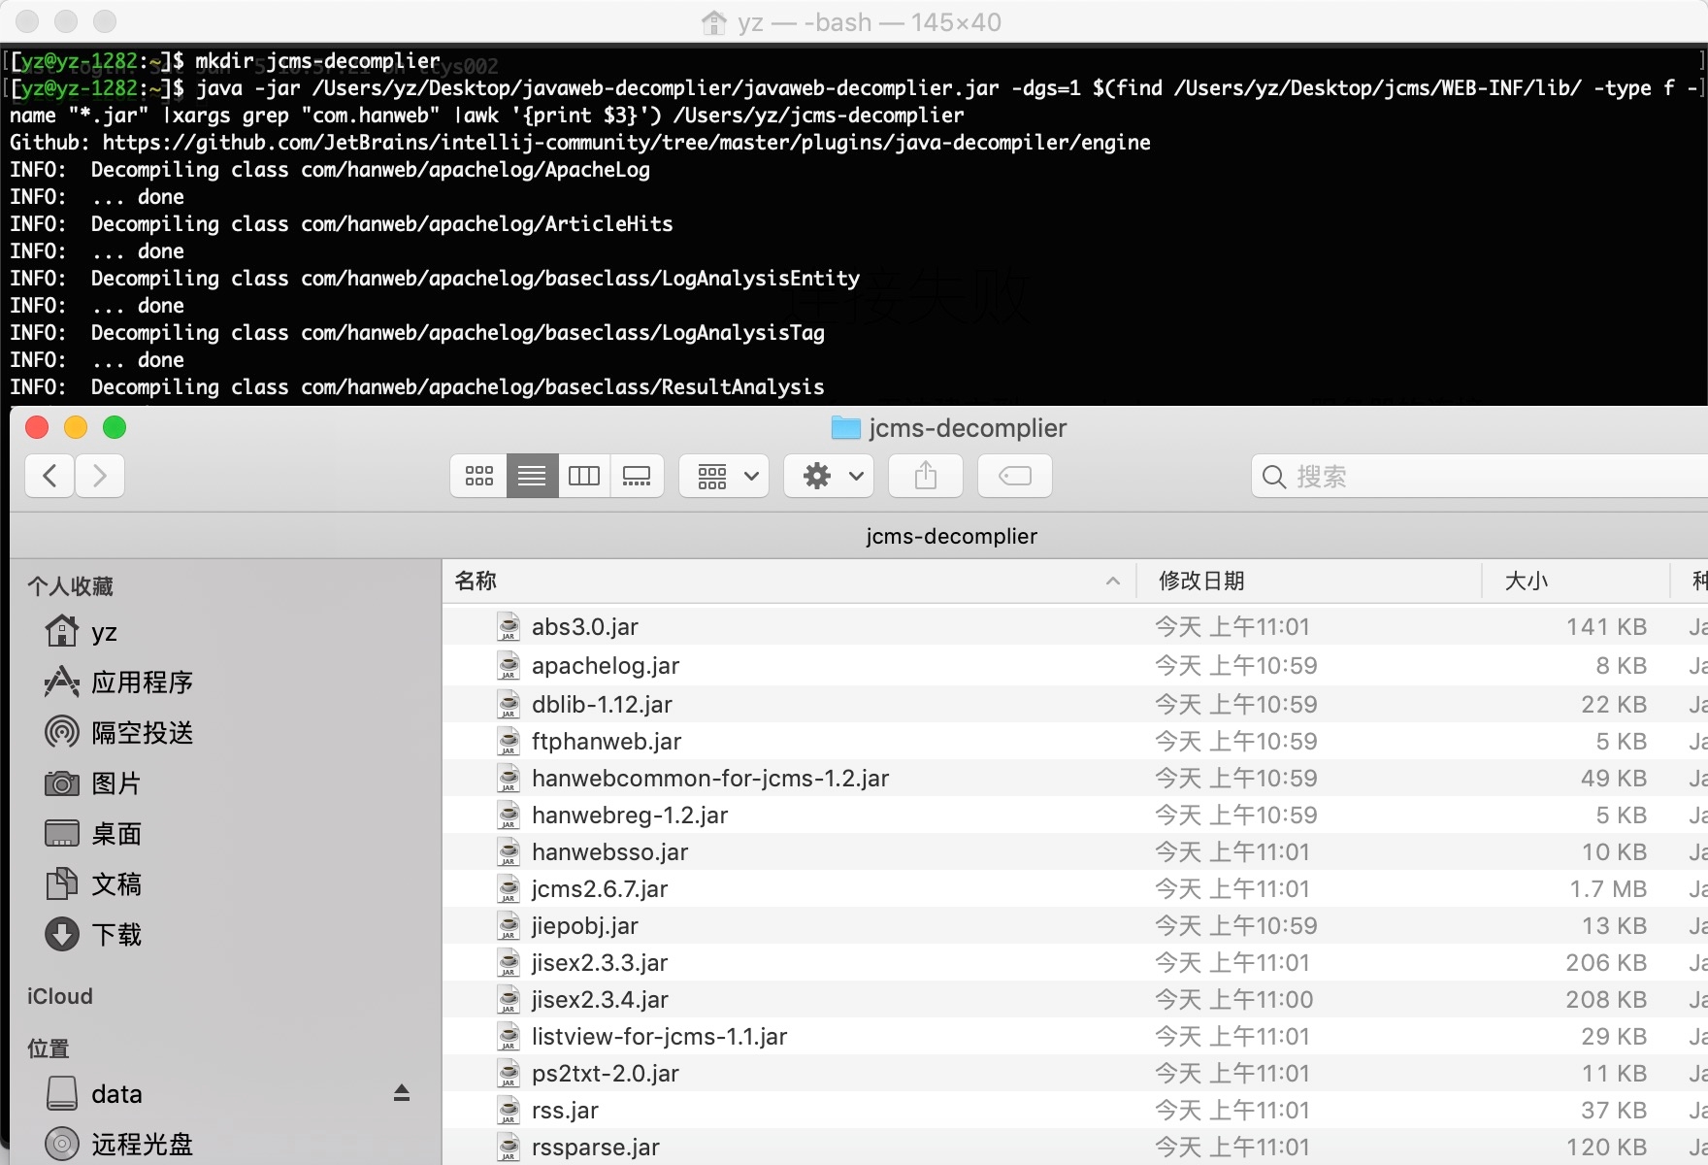Open the group-by arrangement dropdown
Viewport: 1708px width, 1165px height.
tap(724, 476)
